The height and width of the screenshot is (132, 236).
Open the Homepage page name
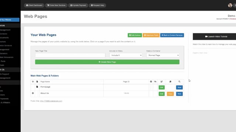coord(45,87)
